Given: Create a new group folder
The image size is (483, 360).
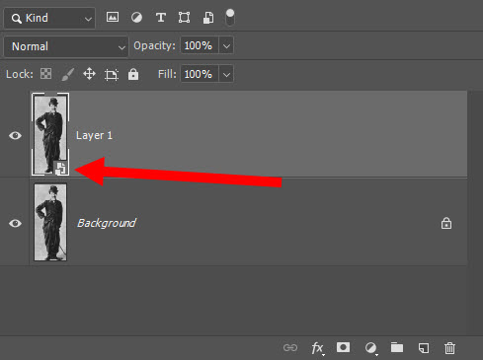Looking at the screenshot, I should [x=397, y=347].
